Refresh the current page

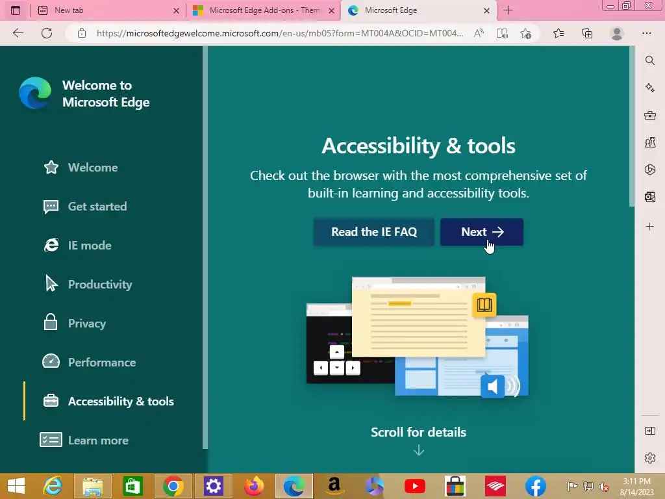tap(47, 33)
